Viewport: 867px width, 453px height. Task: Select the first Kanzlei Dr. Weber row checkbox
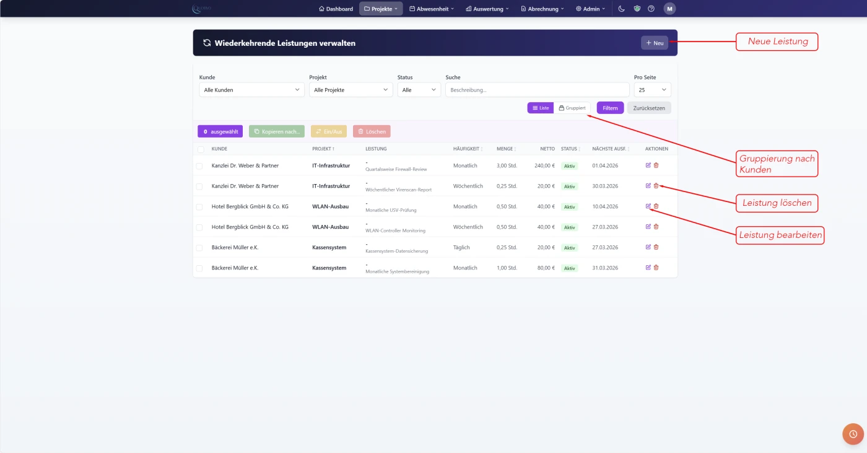tap(199, 166)
